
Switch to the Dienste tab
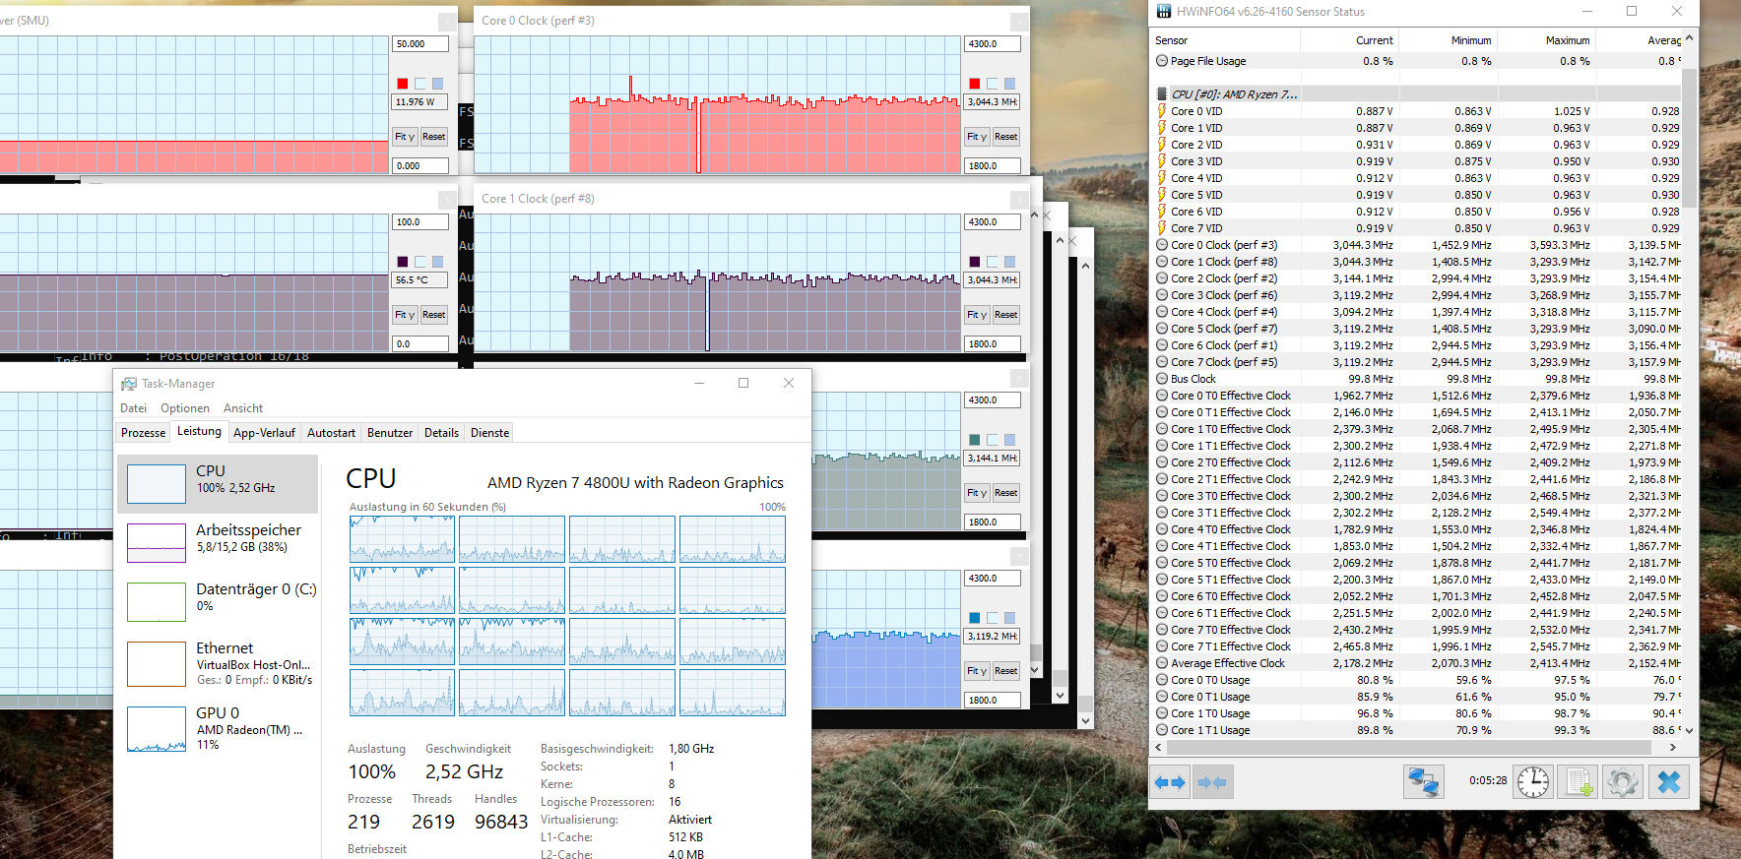490,433
